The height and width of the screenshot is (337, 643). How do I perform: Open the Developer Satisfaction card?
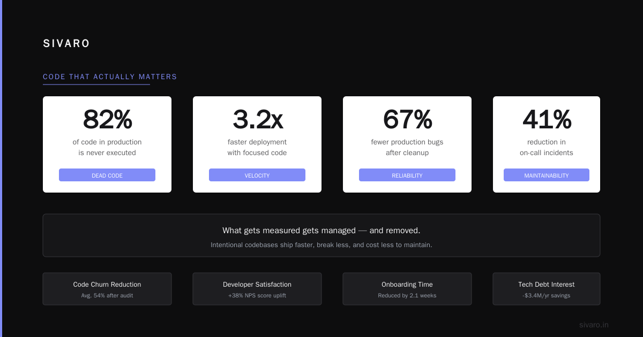257,289
